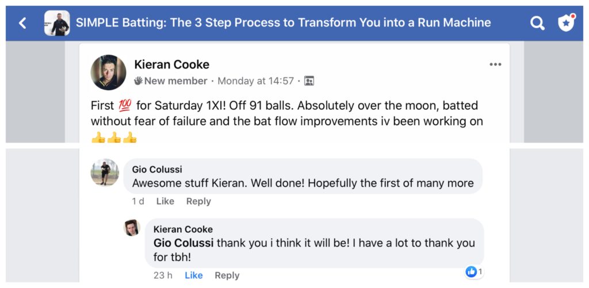Like Gio Colussi's comment
The image size is (589, 288).
click(165, 201)
